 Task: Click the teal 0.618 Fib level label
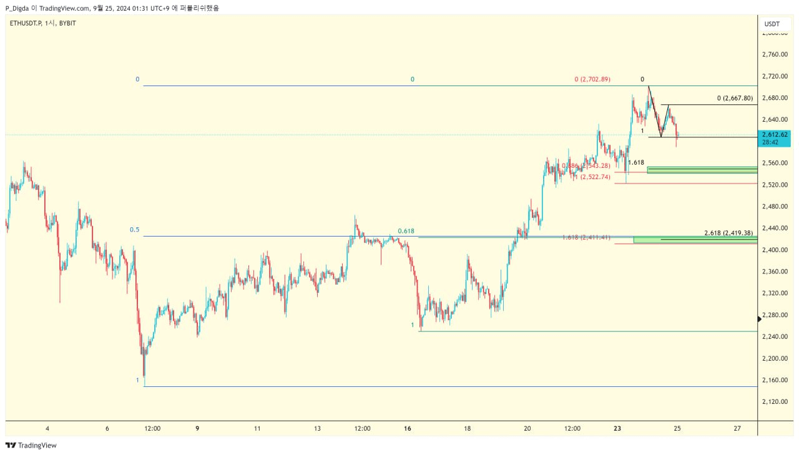(x=406, y=231)
